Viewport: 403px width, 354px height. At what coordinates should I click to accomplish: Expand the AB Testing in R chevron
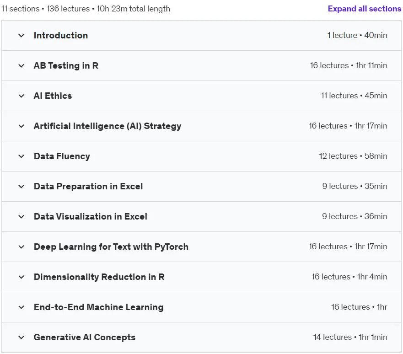tap(21, 66)
